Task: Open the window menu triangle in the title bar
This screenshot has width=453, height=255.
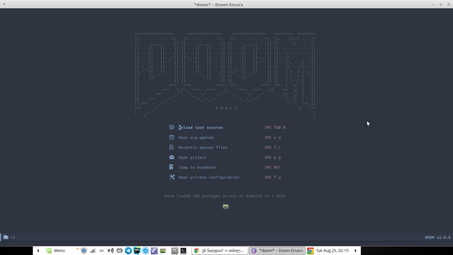Action: (x=4, y=4)
